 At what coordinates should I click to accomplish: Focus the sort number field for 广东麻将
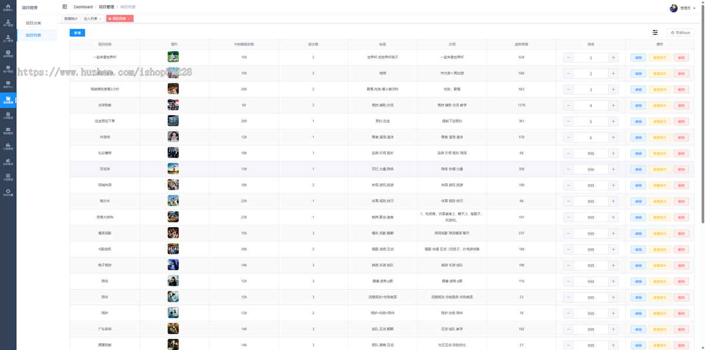pyautogui.click(x=590, y=329)
